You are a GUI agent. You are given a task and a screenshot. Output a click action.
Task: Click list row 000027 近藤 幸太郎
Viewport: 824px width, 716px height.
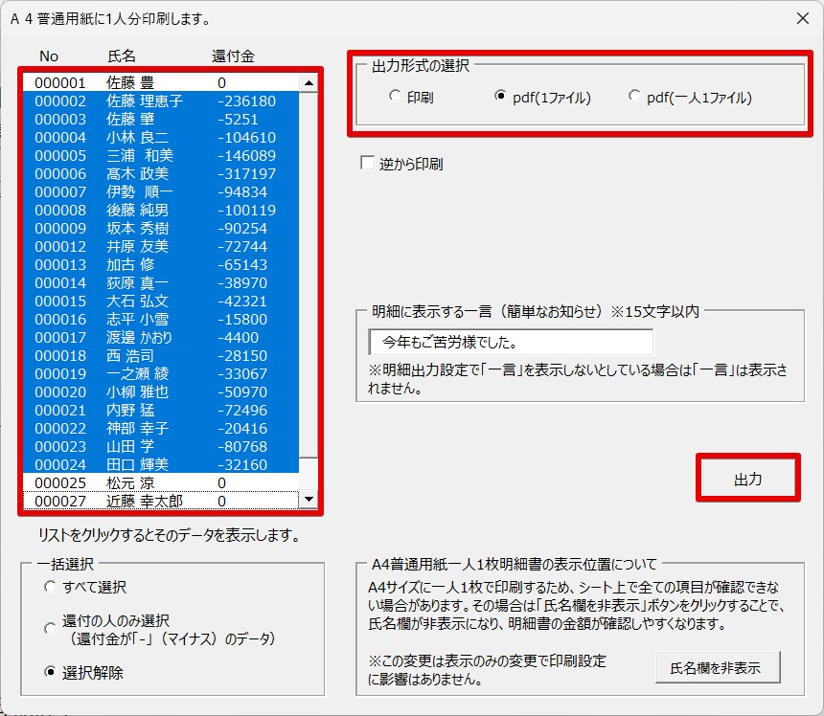tap(158, 501)
